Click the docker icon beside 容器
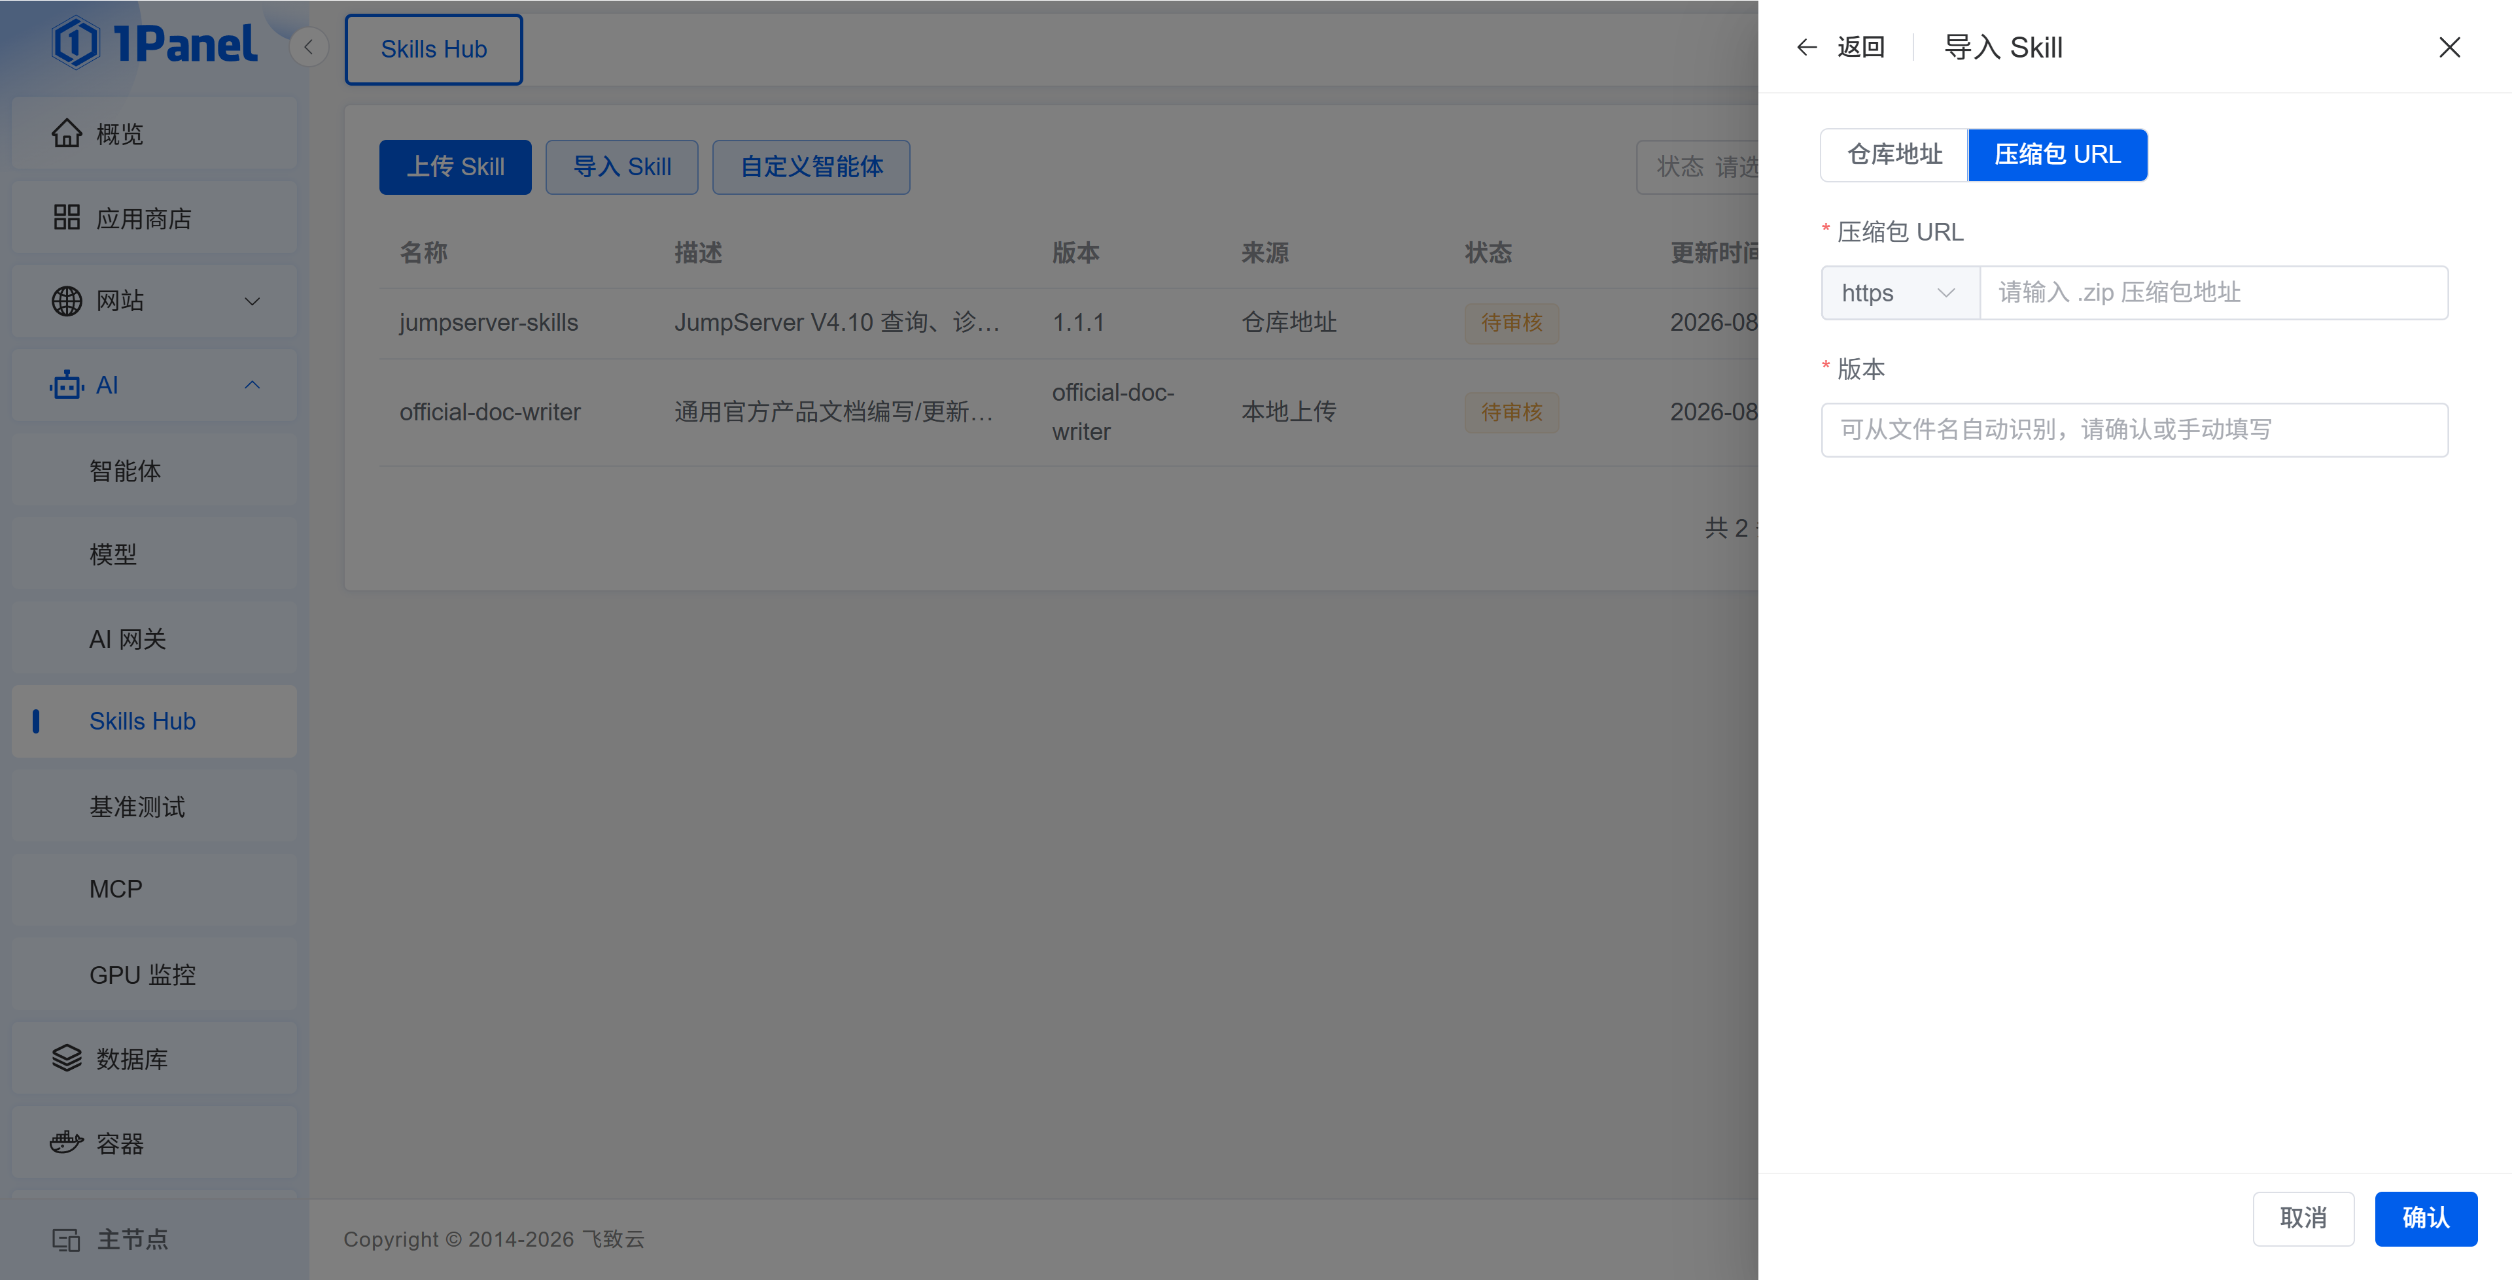 (66, 1143)
